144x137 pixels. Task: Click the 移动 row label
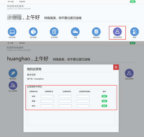point(33,106)
